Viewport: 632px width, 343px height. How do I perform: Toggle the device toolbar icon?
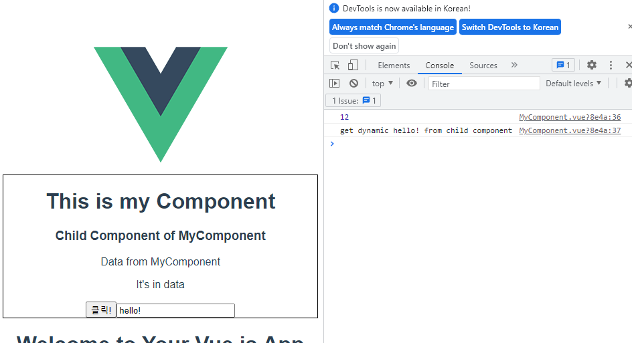click(x=353, y=66)
